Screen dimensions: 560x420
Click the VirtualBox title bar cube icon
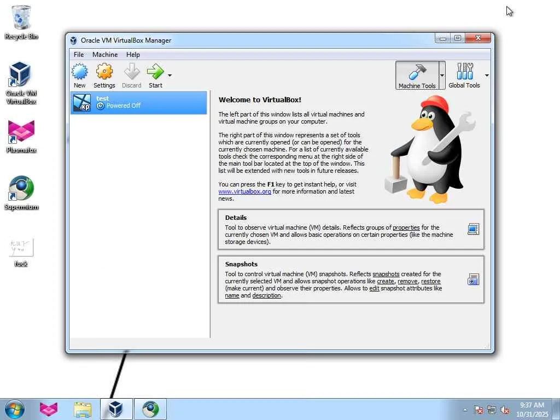tap(73, 40)
